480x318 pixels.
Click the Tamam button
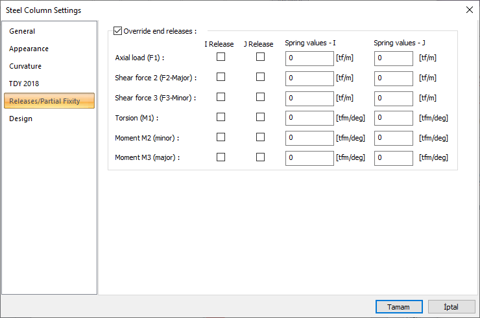(x=399, y=306)
